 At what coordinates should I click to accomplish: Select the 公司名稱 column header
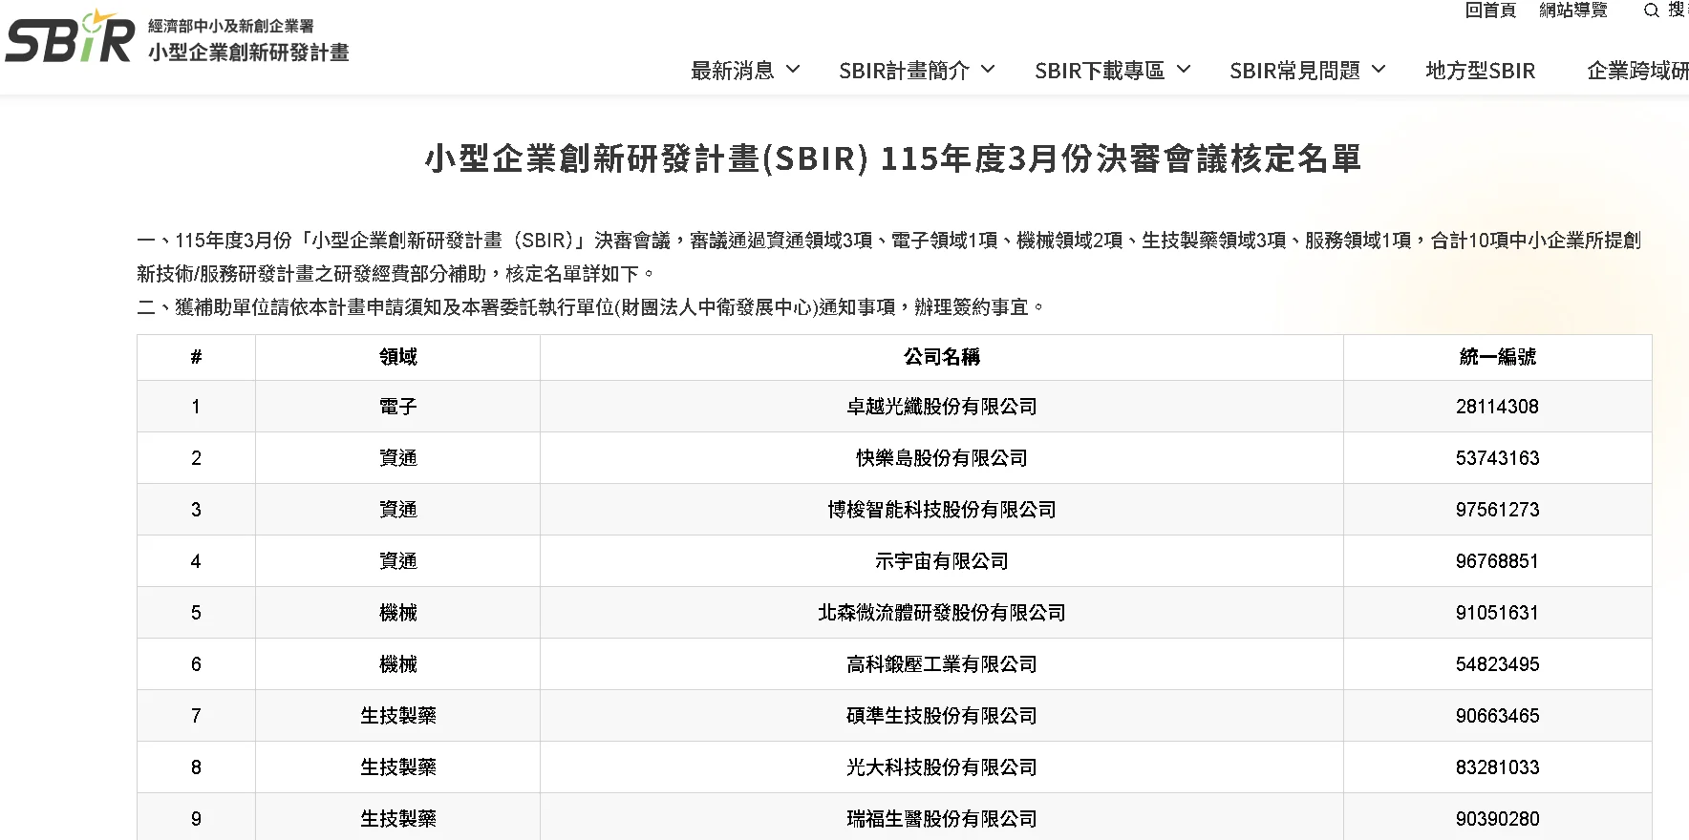click(942, 357)
